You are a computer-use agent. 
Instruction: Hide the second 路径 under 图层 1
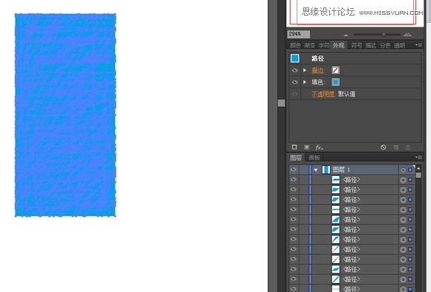coord(294,189)
